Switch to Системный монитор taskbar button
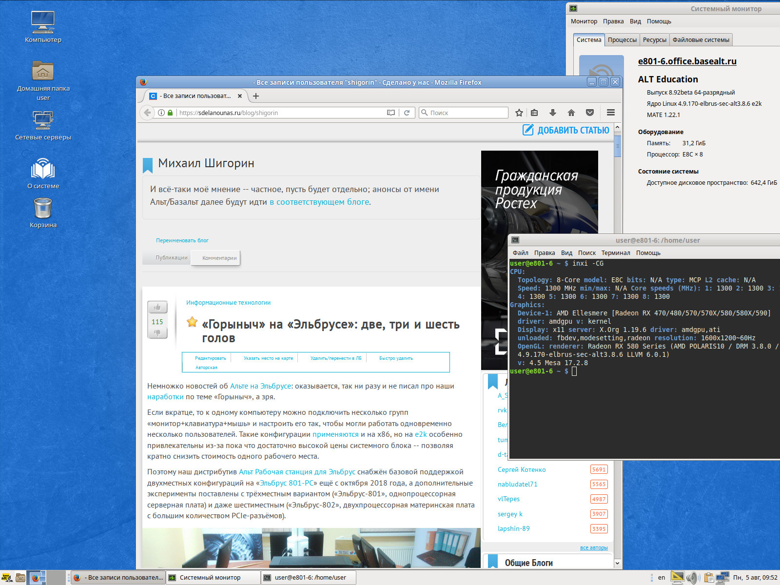This screenshot has width=780, height=585. click(x=213, y=578)
